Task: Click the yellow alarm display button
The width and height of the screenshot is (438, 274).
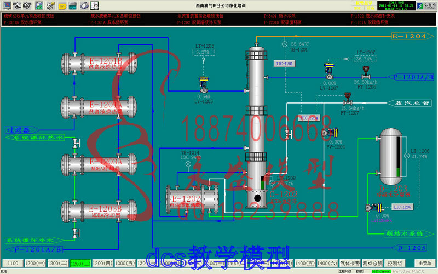Action: (364, 3)
